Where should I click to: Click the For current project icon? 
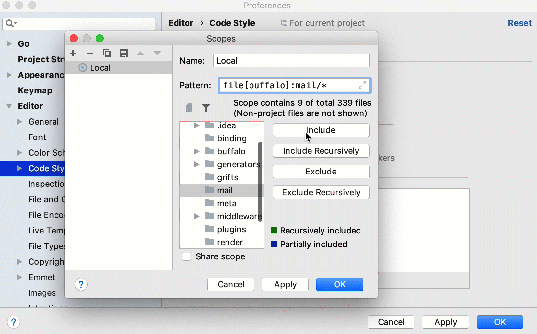[284, 23]
